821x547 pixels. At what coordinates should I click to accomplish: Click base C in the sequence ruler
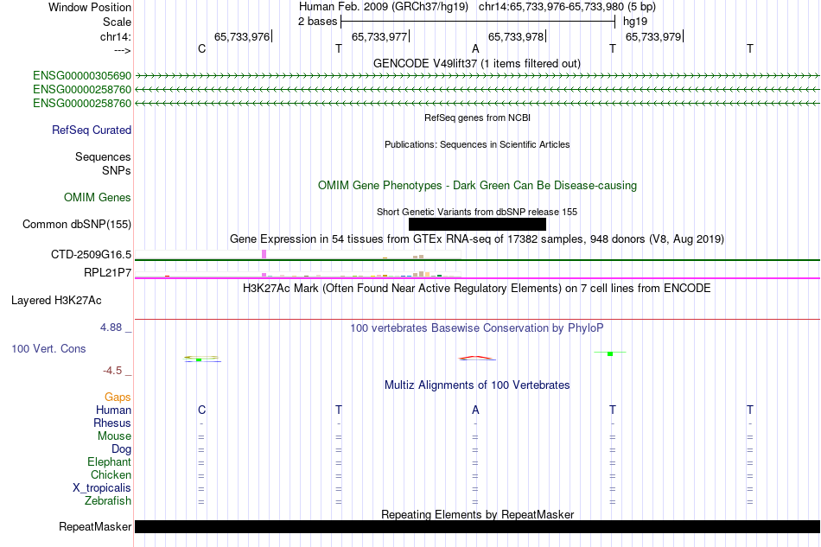(201, 48)
